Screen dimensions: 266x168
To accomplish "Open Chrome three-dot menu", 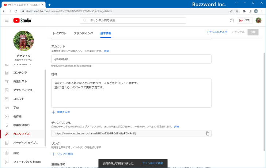I will pyautogui.click(x=262, y=11).
